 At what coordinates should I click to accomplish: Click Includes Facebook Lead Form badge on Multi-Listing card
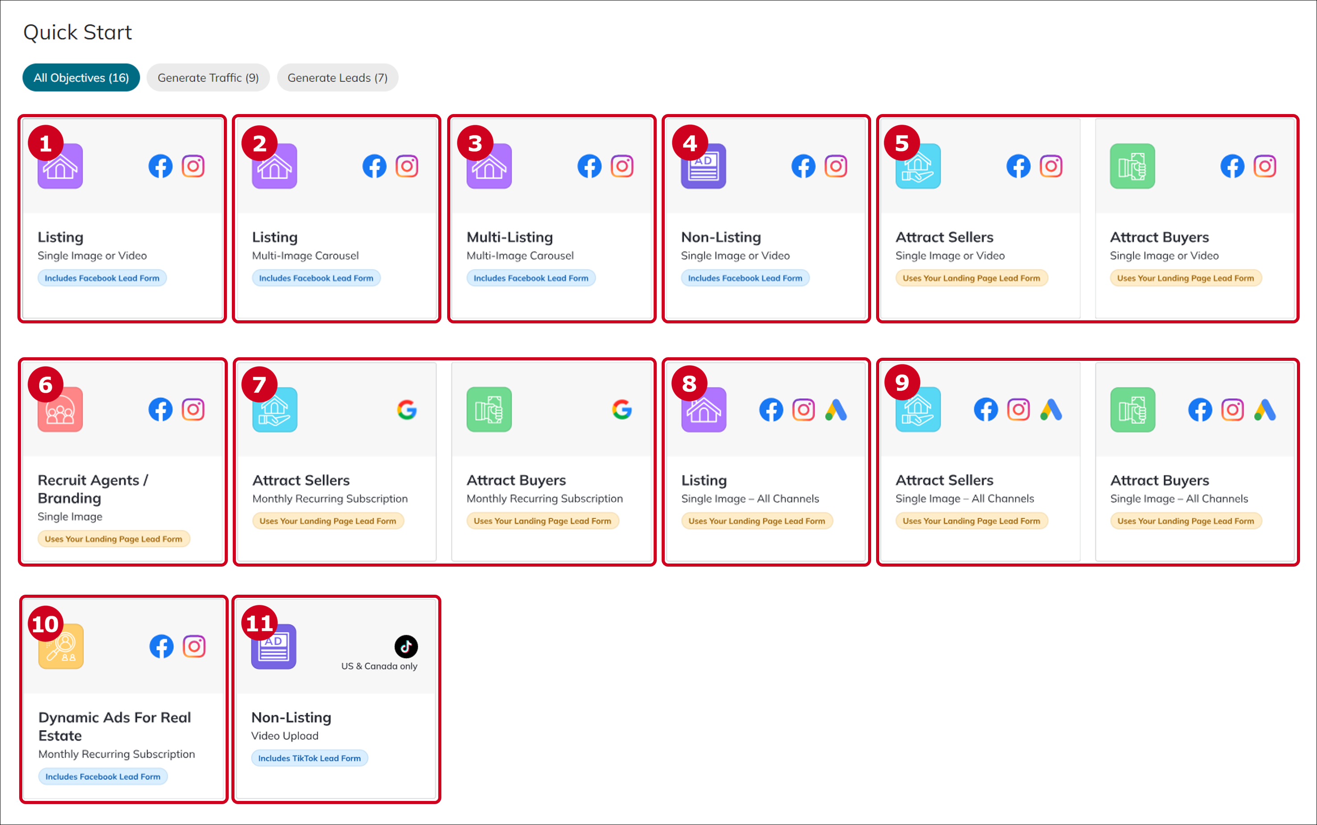[x=531, y=278]
